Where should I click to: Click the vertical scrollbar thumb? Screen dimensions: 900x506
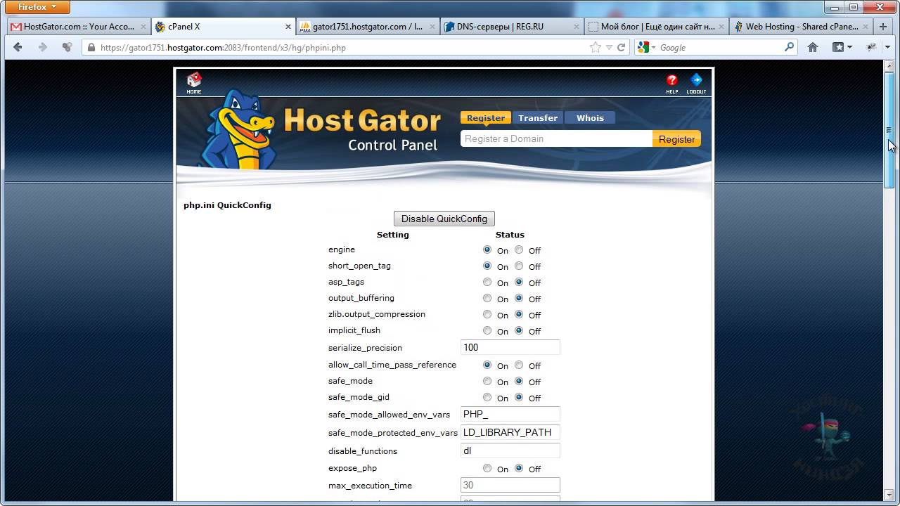pyautogui.click(x=889, y=129)
